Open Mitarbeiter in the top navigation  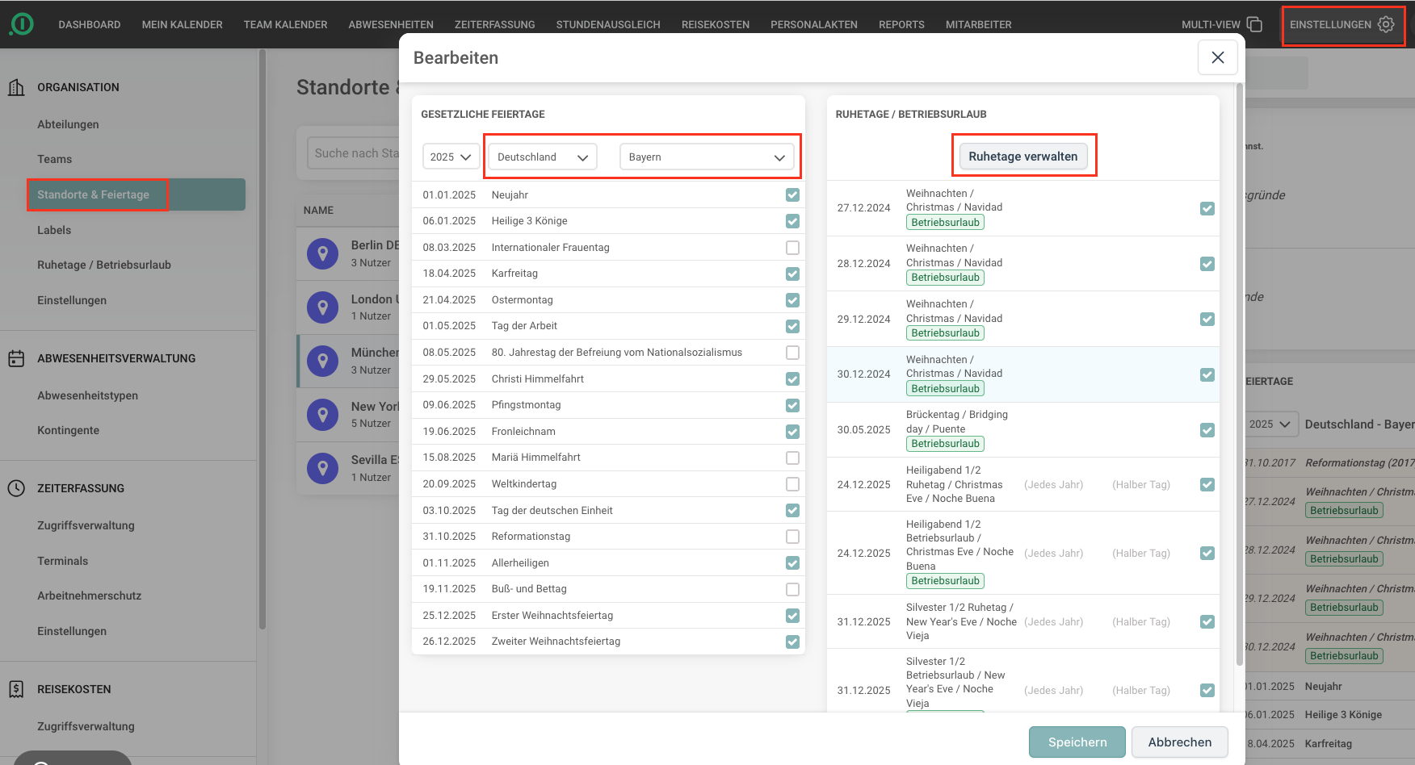click(978, 25)
